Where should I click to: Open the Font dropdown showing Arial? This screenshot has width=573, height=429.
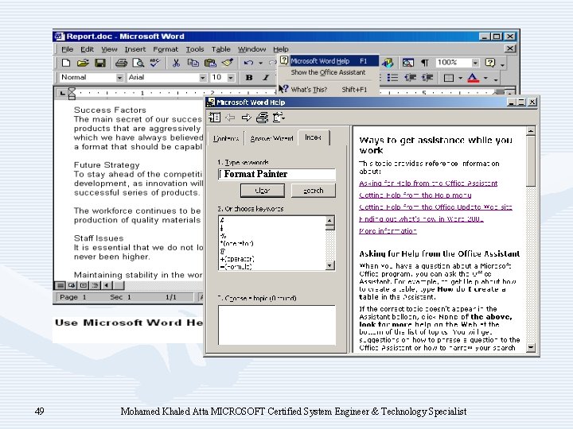click(203, 78)
